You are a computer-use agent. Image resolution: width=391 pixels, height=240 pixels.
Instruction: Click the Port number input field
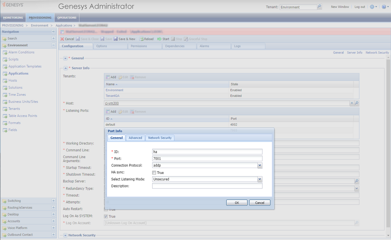[207, 159]
